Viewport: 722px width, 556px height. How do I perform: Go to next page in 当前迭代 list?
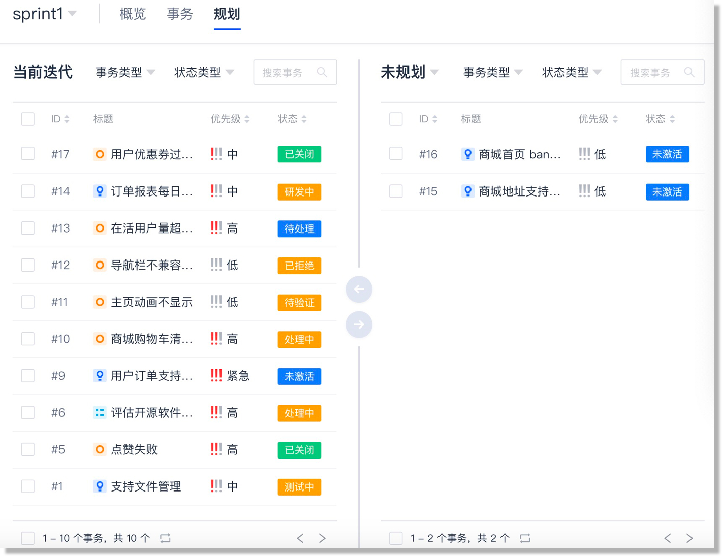tap(322, 538)
